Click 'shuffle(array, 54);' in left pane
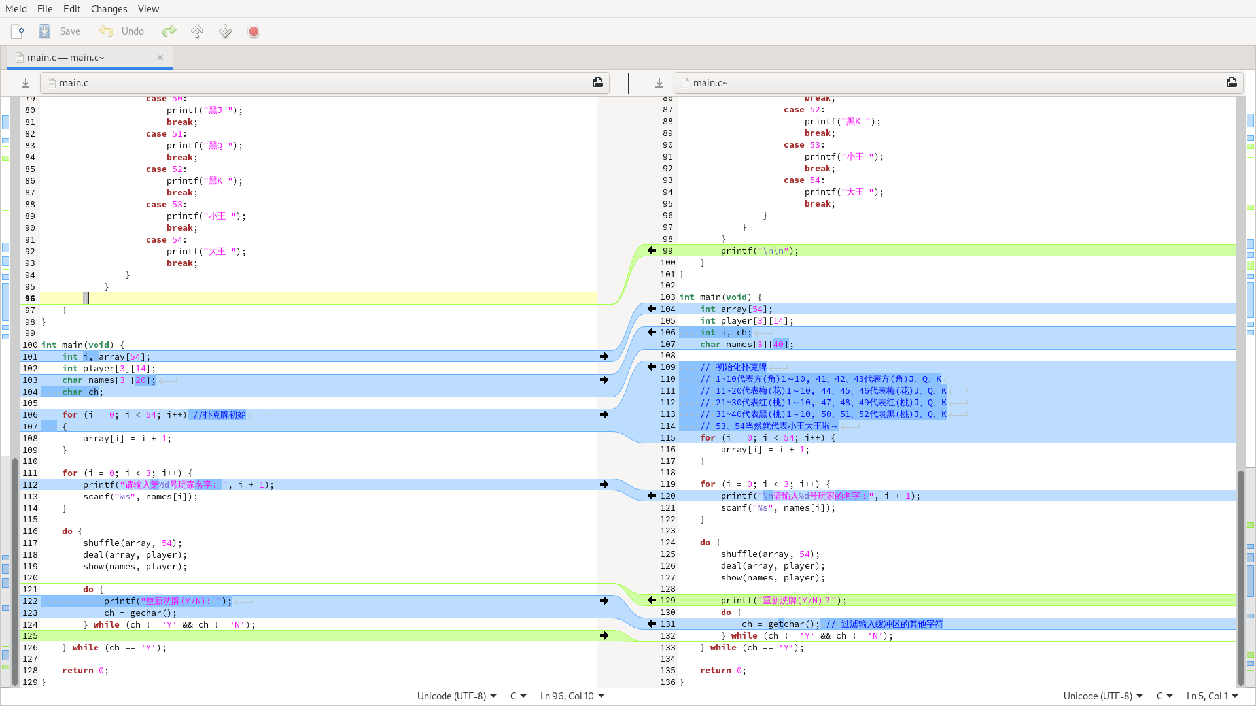 [133, 543]
